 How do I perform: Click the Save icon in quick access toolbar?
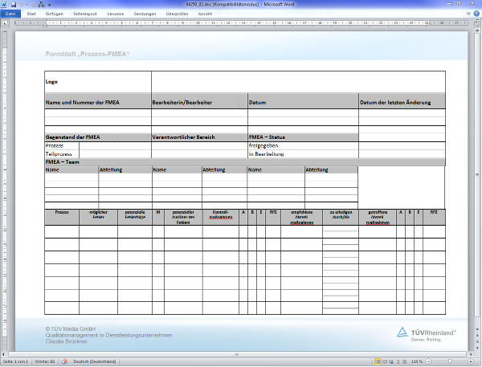coord(14,5)
